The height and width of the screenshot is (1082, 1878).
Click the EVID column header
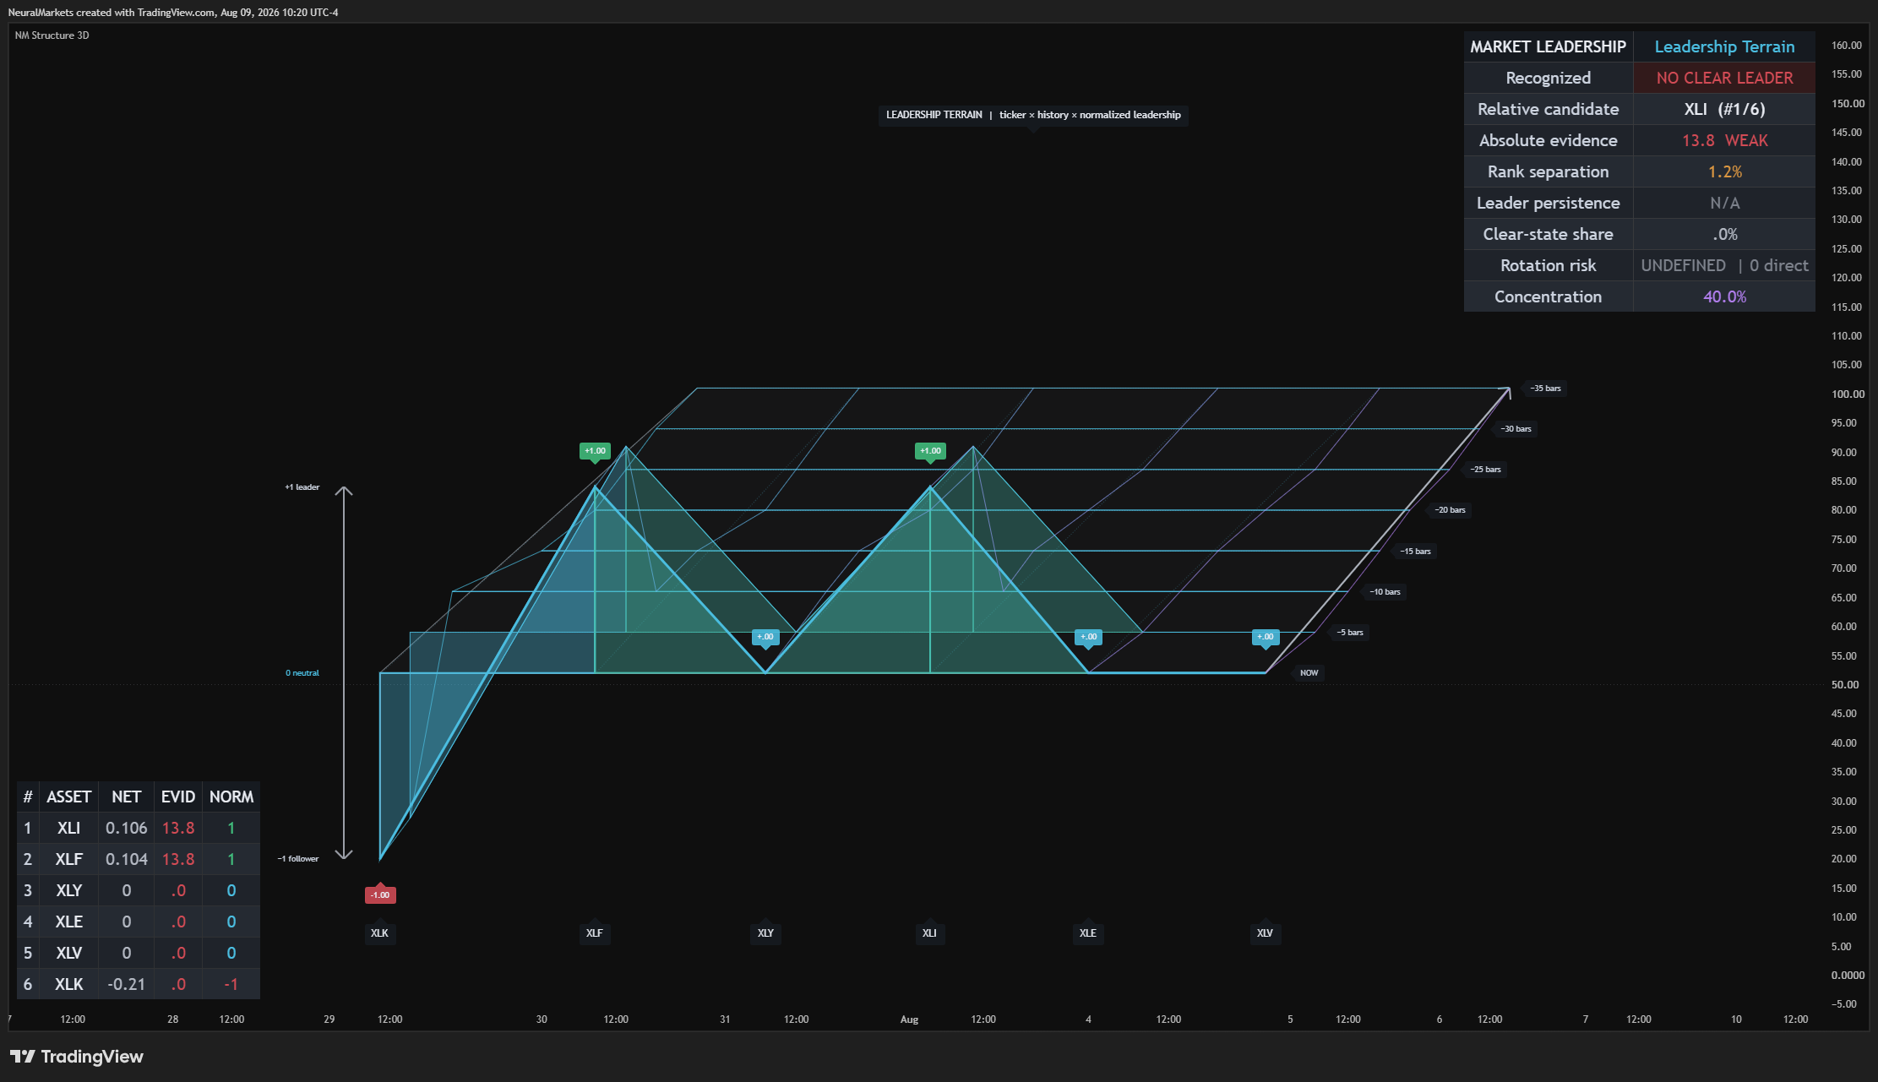tap(178, 797)
